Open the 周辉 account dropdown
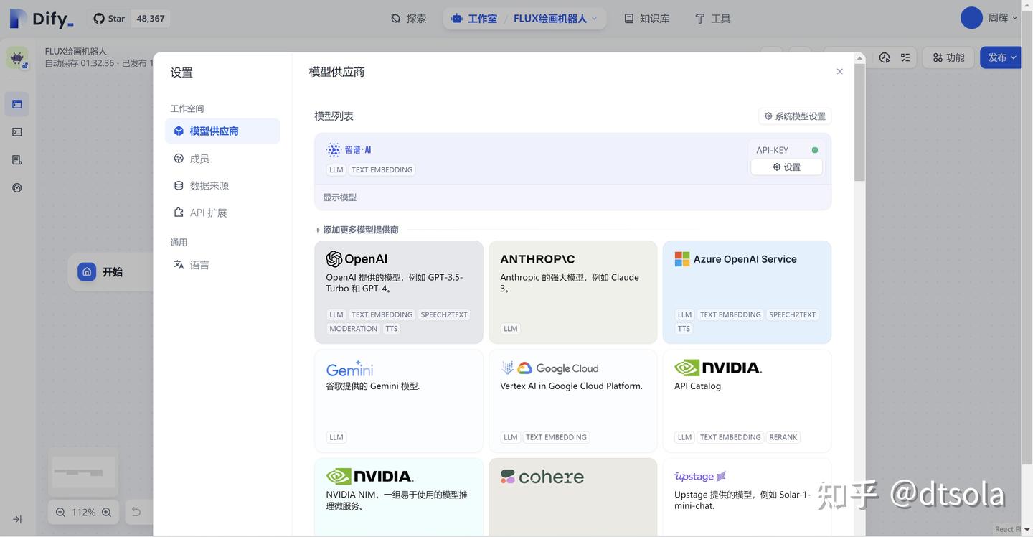 point(990,18)
